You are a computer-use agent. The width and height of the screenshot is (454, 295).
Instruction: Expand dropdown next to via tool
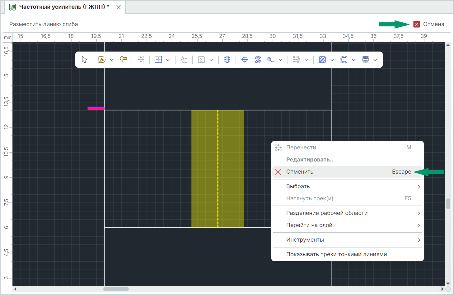[280, 60]
